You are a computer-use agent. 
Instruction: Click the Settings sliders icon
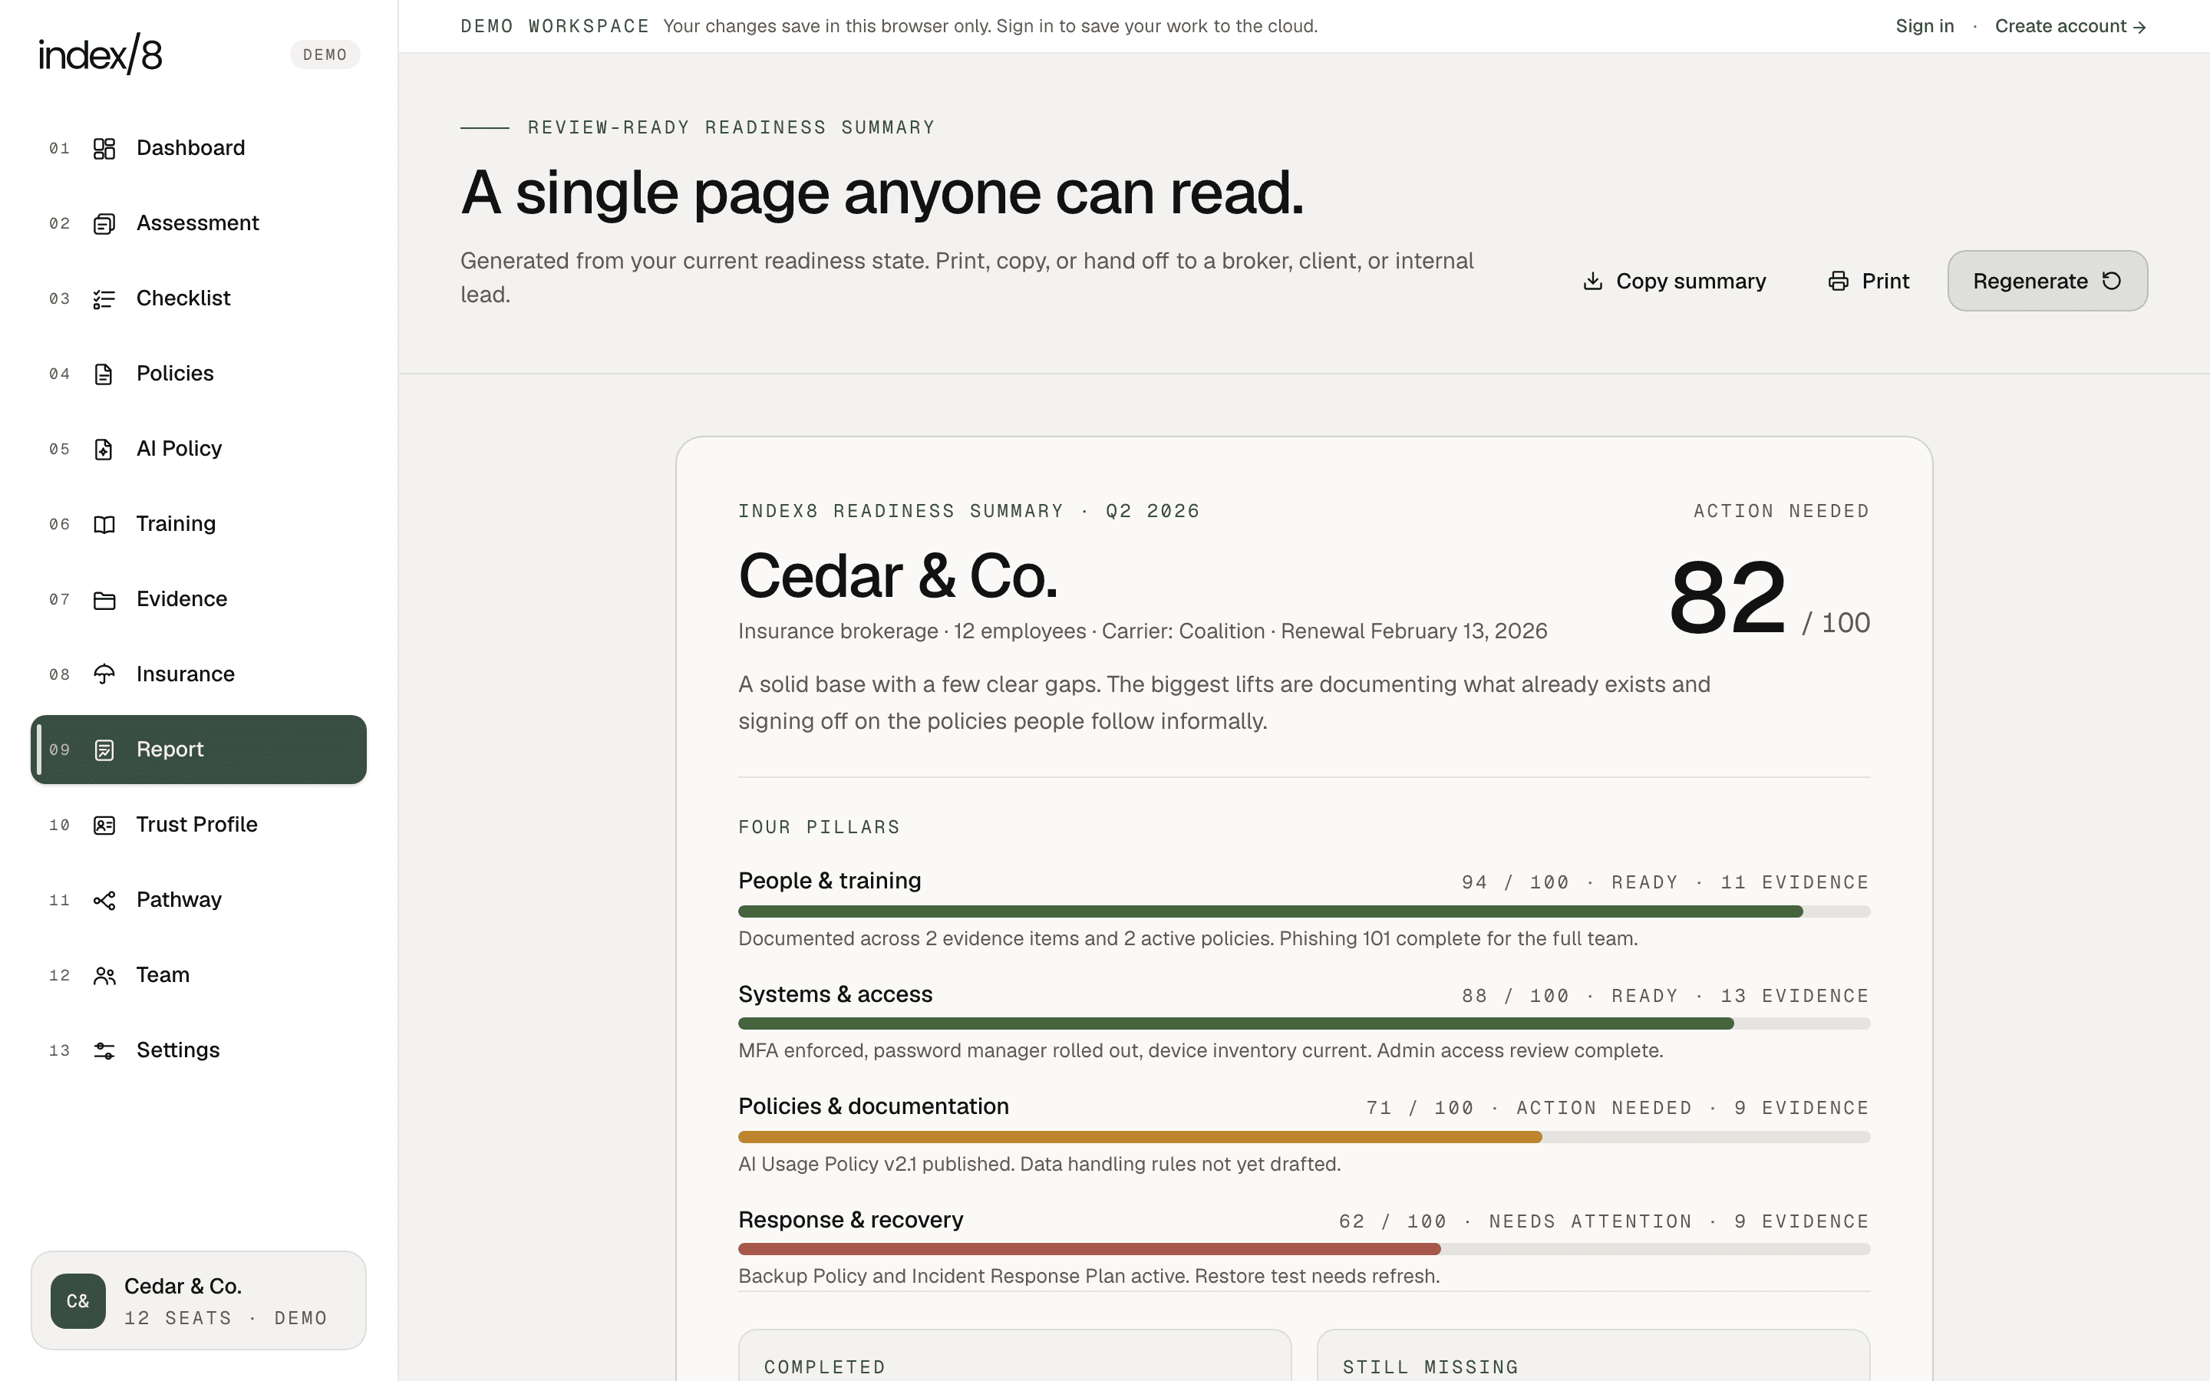click(104, 1051)
